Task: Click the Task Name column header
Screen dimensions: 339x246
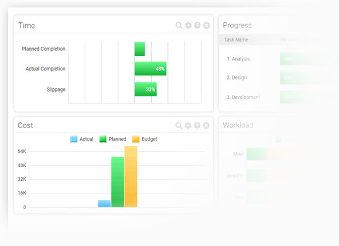Action: pos(236,39)
